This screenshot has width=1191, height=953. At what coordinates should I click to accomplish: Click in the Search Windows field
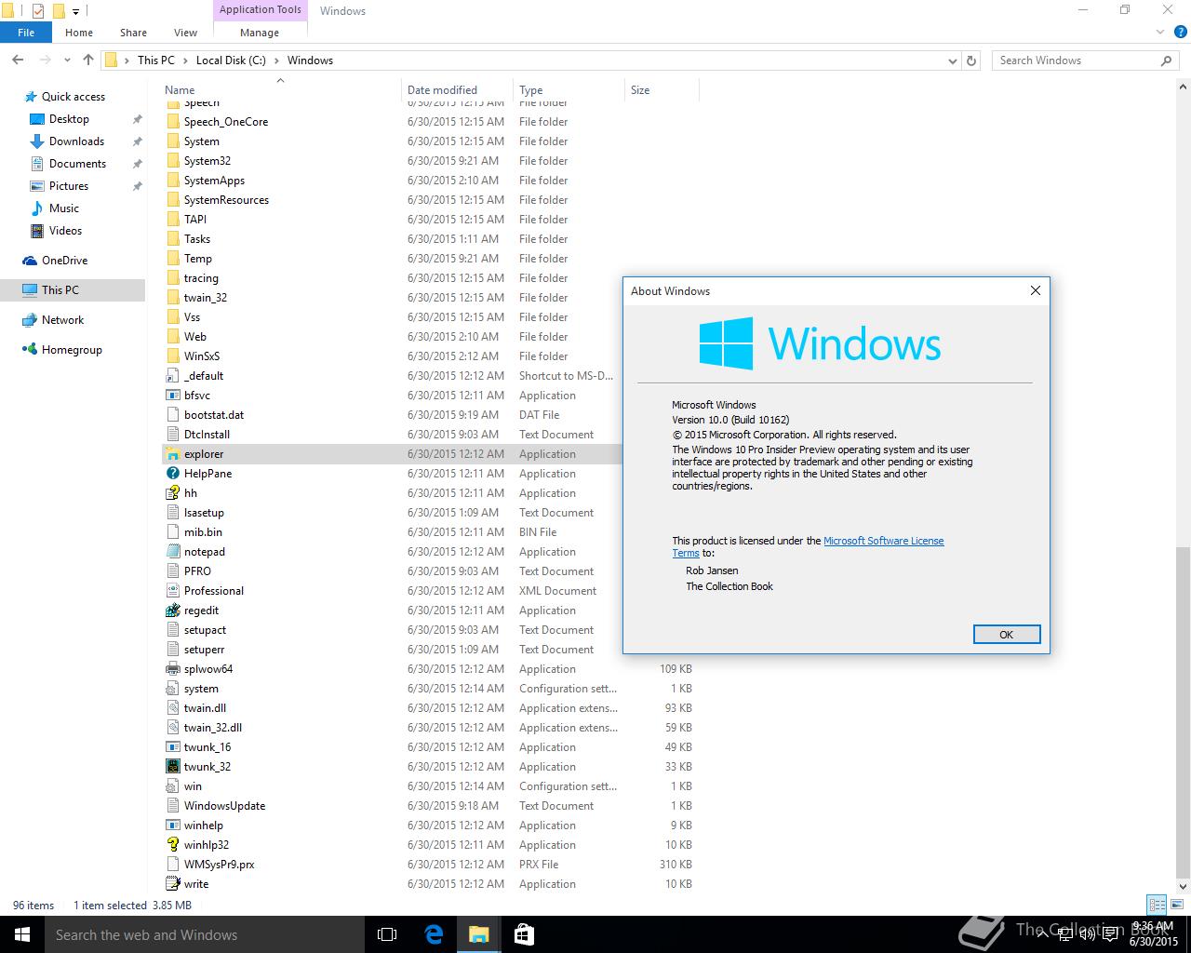[1075, 60]
